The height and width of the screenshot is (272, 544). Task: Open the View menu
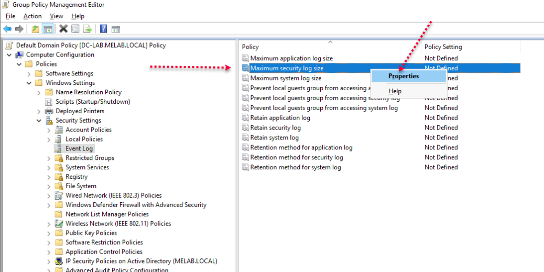[x=56, y=16]
